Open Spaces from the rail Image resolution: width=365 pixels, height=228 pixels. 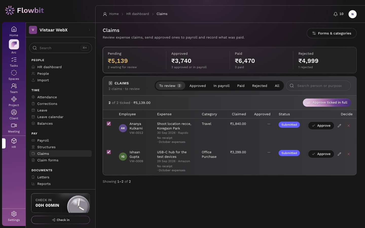tap(14, 75)
